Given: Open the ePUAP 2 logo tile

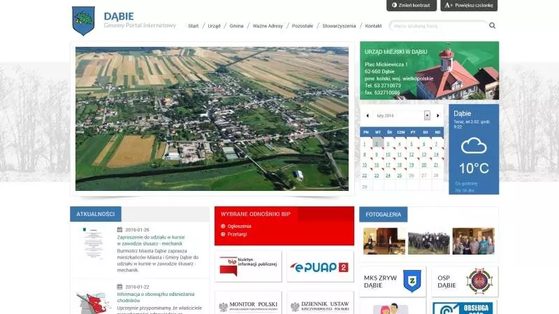Looking at the screenshot, I should 320,266.
